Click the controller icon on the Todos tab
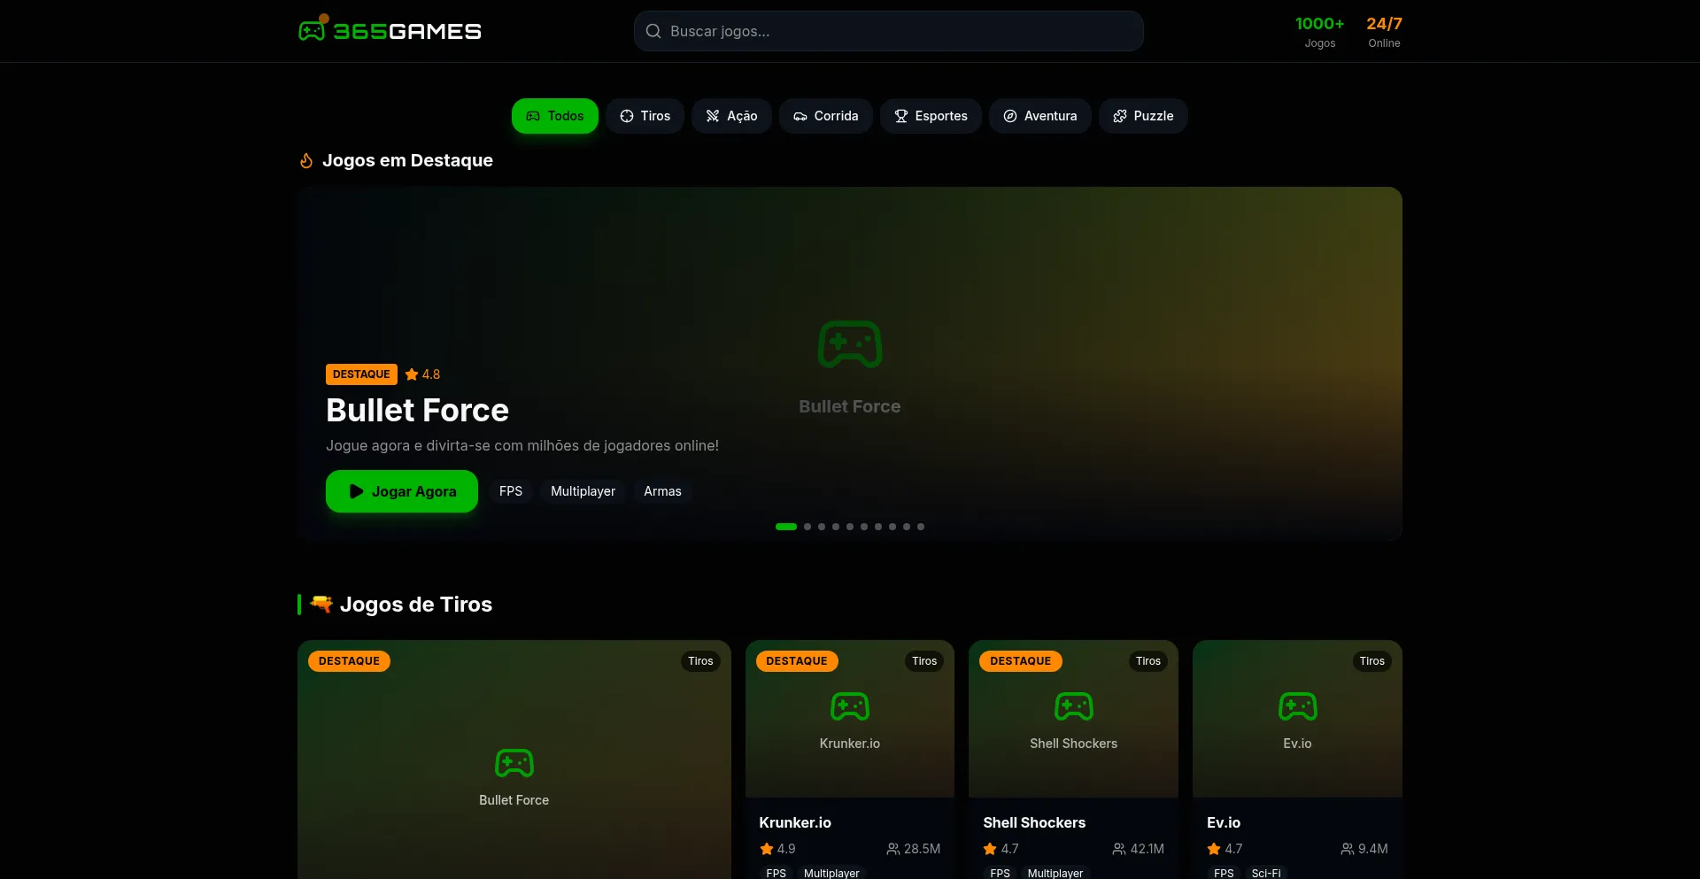This screenshot has height=879, width=1700. click(x=533, y=116)
